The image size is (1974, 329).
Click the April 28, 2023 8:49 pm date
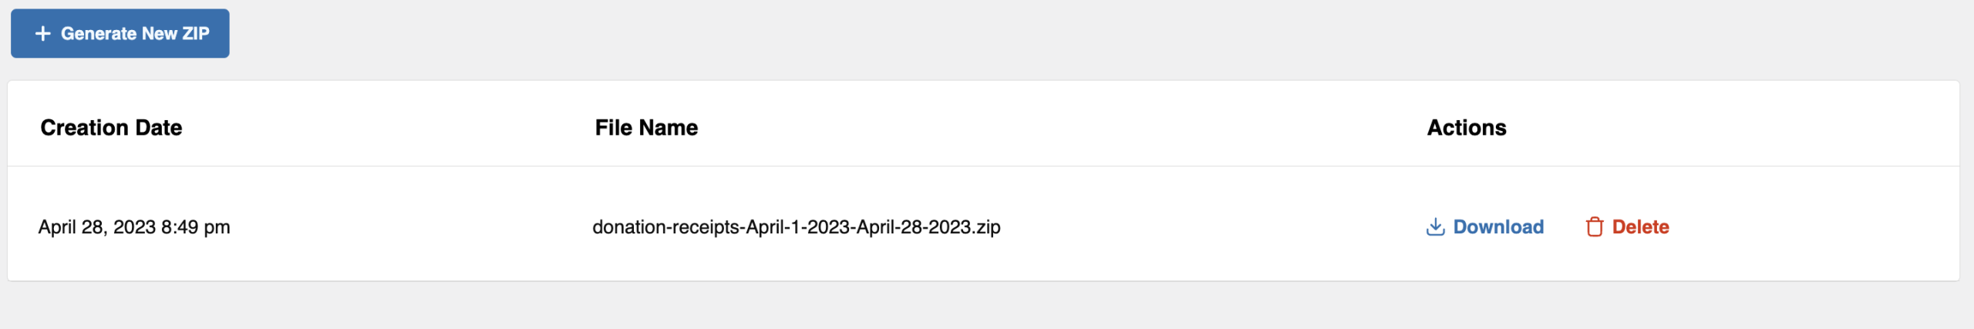pyautogui.click(x=134, y=227)
